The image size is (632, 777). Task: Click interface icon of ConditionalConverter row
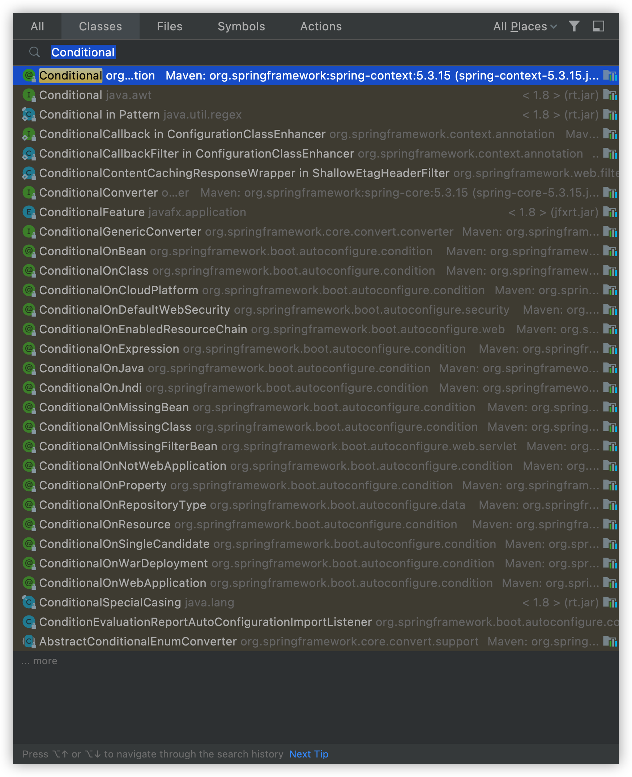pyautogui.click(x=29, y=193)
